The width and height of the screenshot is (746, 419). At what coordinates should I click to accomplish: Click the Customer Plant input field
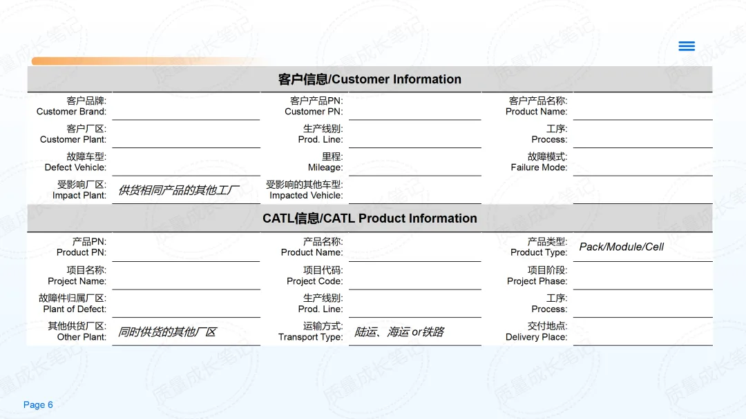click(x=186, y=134)
